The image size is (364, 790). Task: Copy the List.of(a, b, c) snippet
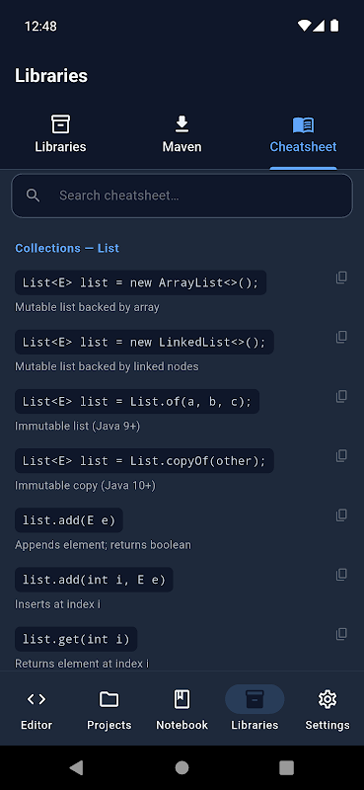point(341,397)
